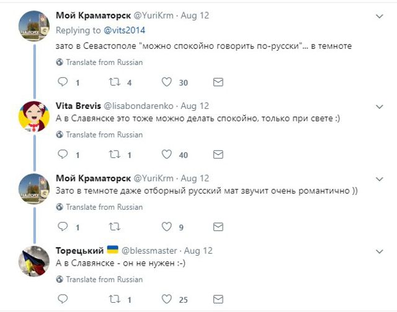Like Vita Brevis's tweet with 40 likes
Image resolution: width=397 pixels, height=312 pixels.
(167, 155)
